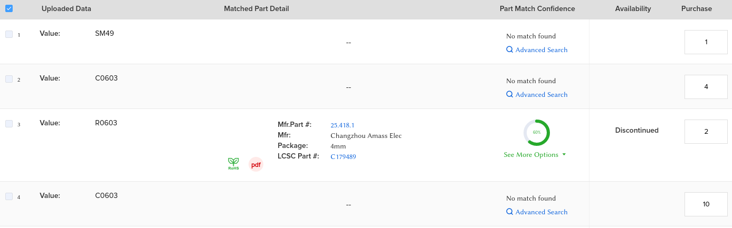Focus the quantity box for row 3
Screen dimensions: 732x228
pos(706,132)
